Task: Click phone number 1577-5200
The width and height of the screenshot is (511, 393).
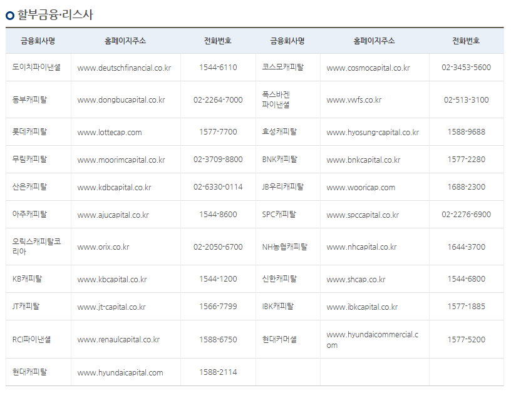Action: [x=466, y=340]
